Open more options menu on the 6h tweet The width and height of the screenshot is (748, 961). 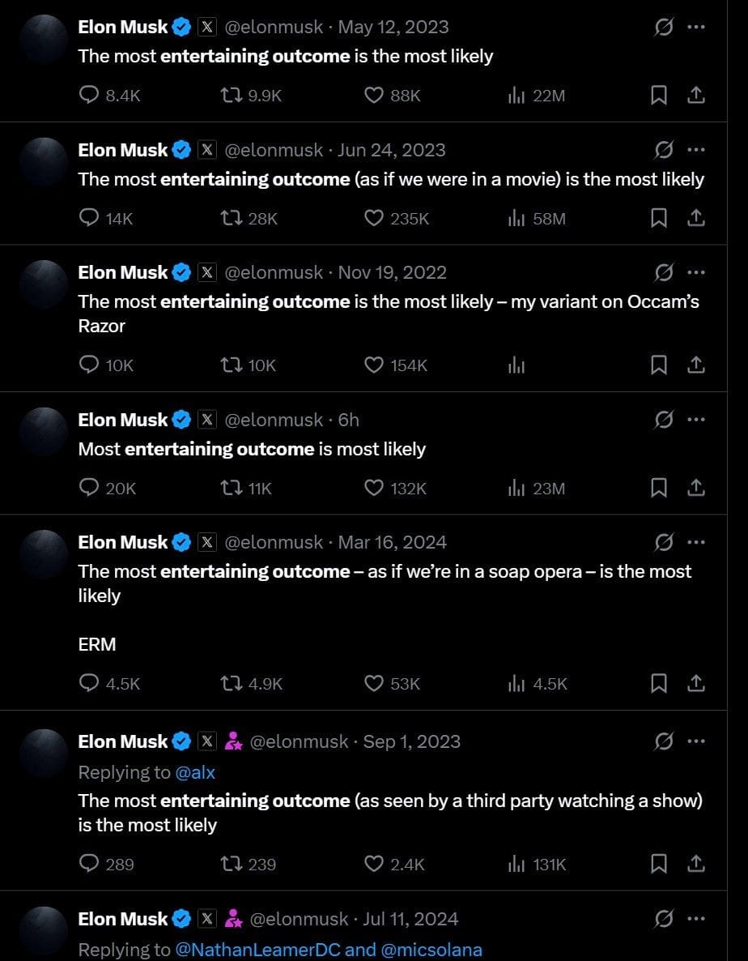(696, 420)
